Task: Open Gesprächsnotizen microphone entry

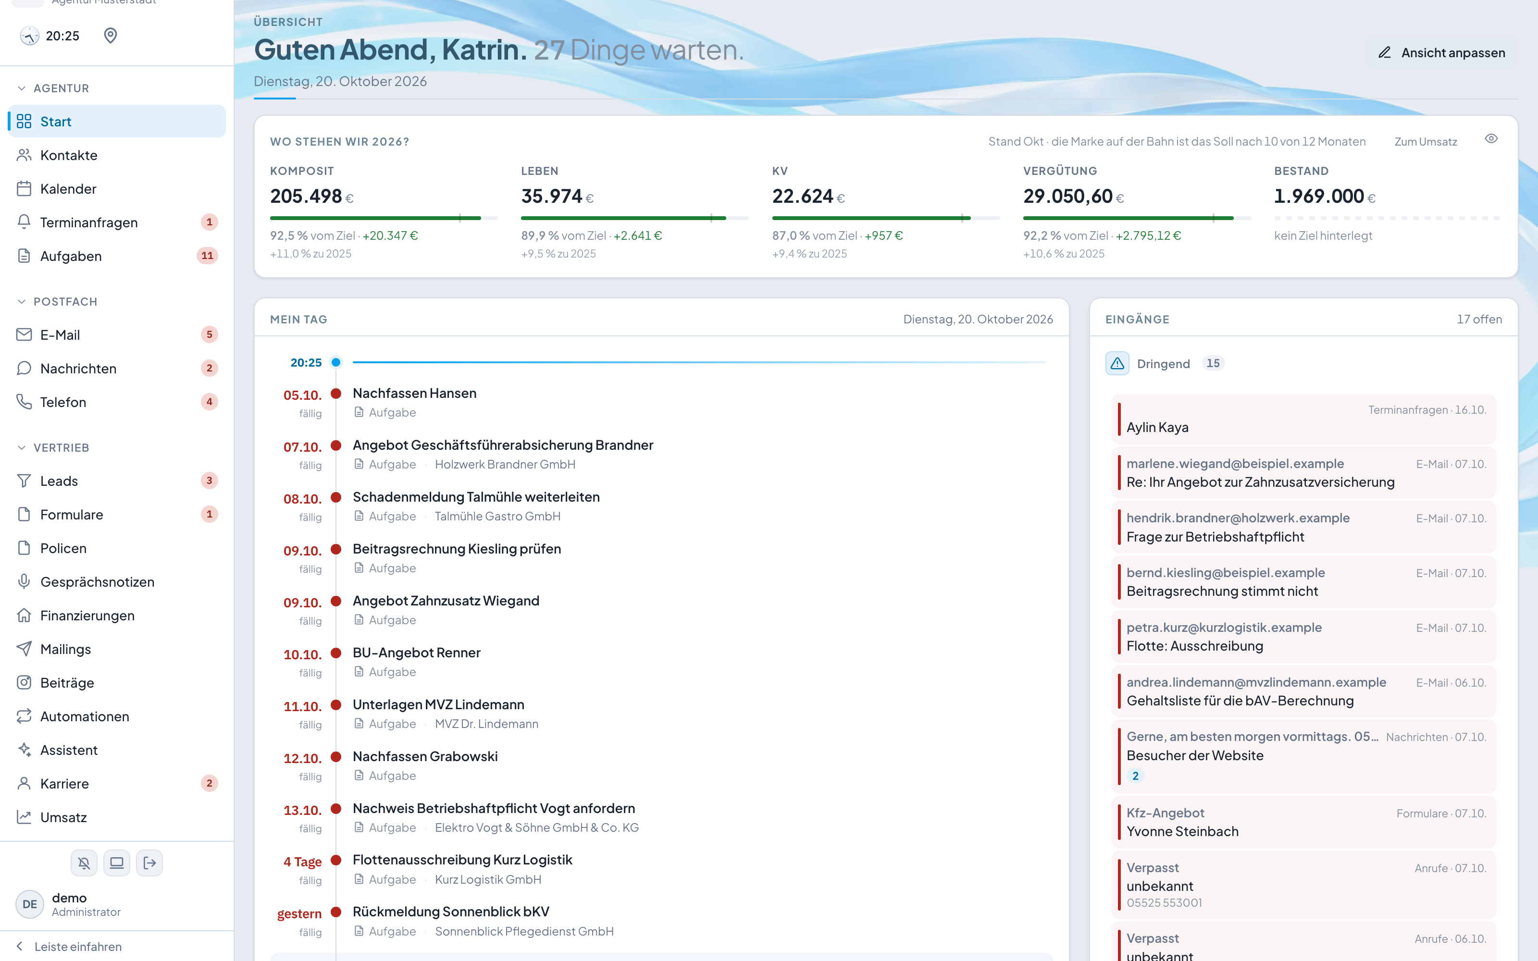Action: [x=116, y=582]
